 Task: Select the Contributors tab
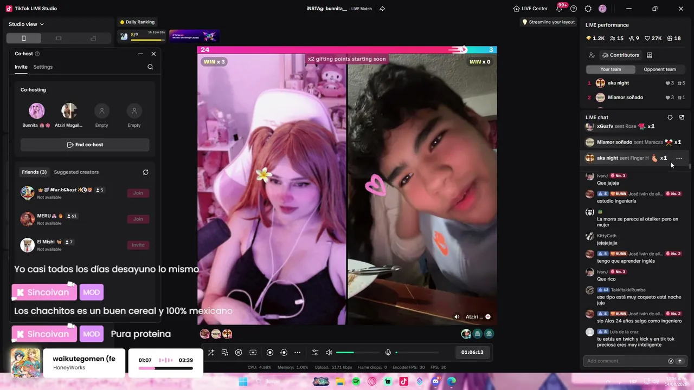click(x=621, y=55)
